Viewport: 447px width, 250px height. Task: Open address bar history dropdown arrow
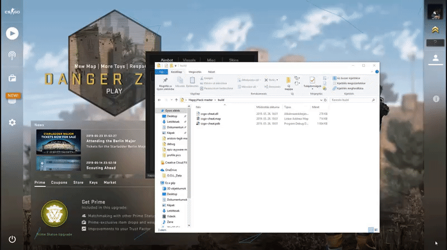click(x=321, y=100)
